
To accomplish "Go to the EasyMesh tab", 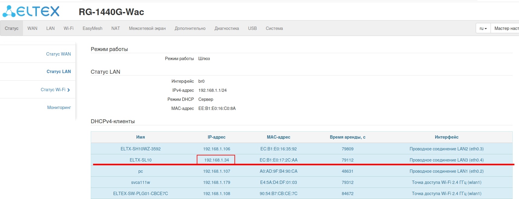I will tap(92, 28).
